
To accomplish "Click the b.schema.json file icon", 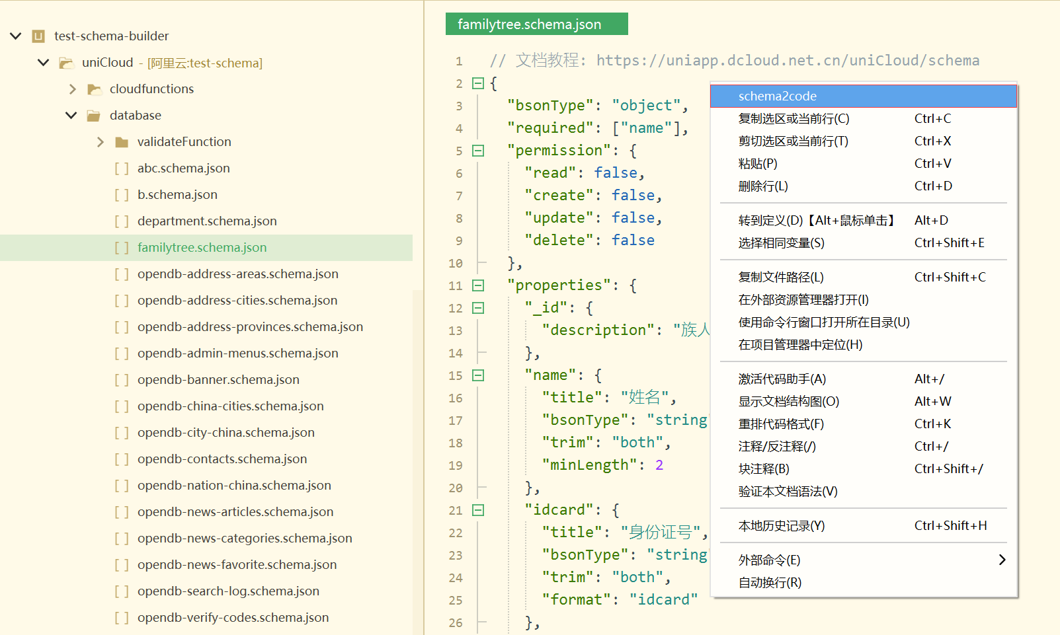I will click(122, 195).
